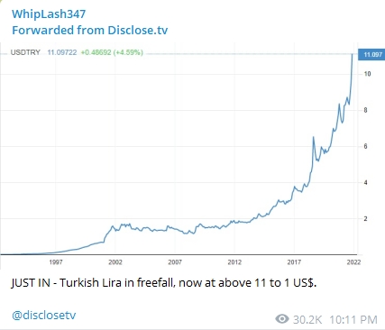Click the 2017 year axis label
The image size is (385, 330).
294,262
